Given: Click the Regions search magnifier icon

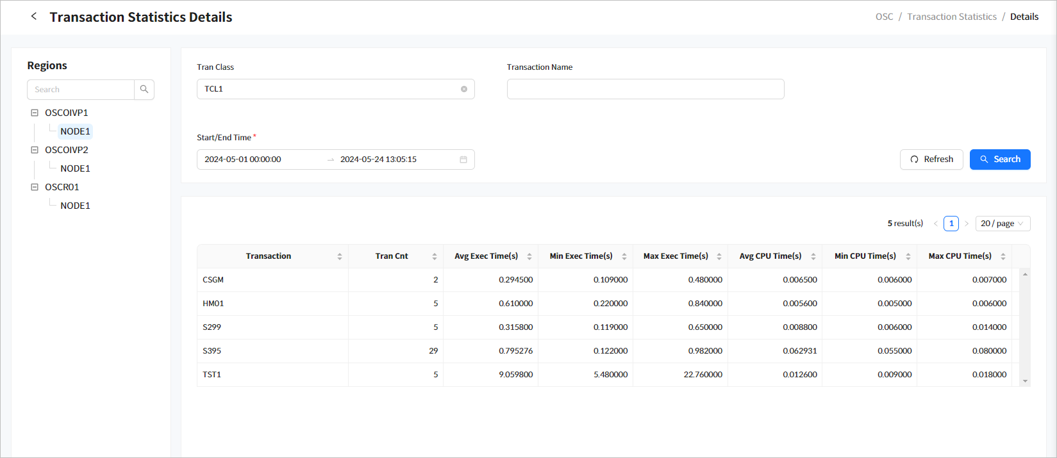Looking at the screenshot, I should (x=144, y=90).
